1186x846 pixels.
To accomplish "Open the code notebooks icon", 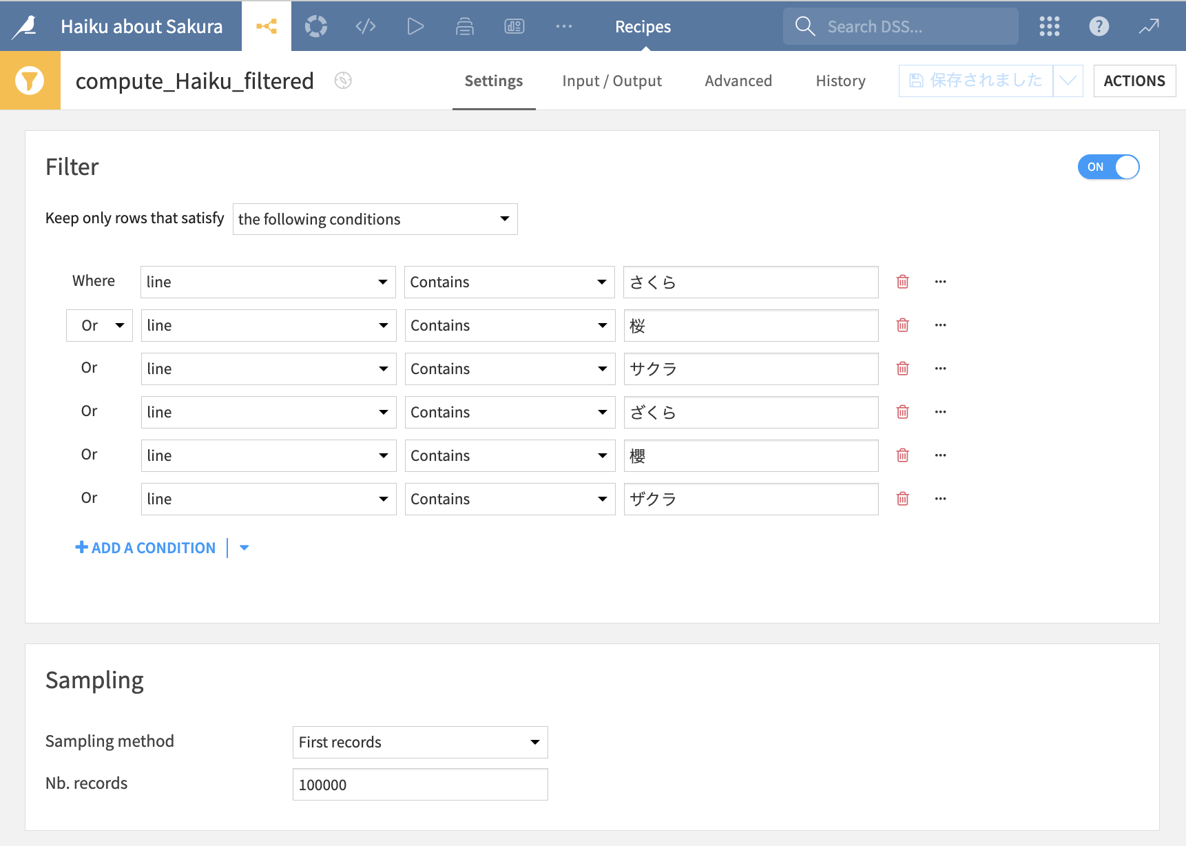I will (366, 26).
